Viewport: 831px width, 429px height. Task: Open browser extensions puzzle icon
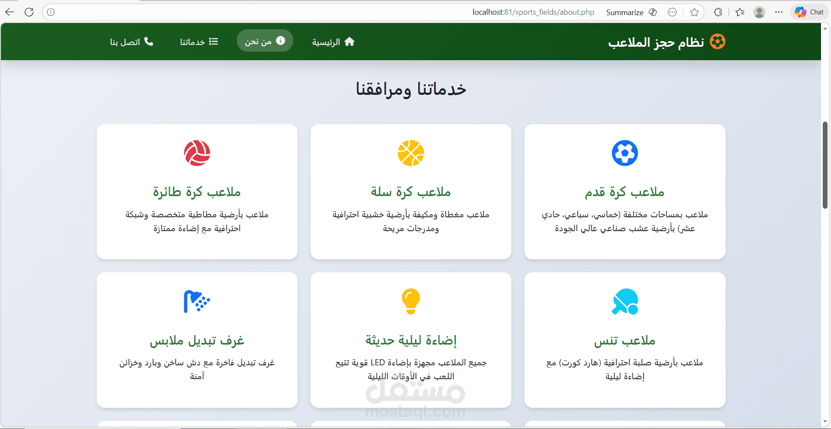click(718, 12)
